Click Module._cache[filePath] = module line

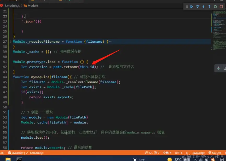coord(54,122)
